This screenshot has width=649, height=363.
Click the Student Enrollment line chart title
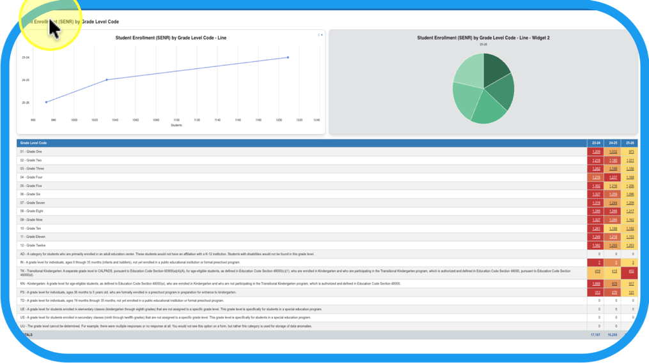tap(170, 38)
